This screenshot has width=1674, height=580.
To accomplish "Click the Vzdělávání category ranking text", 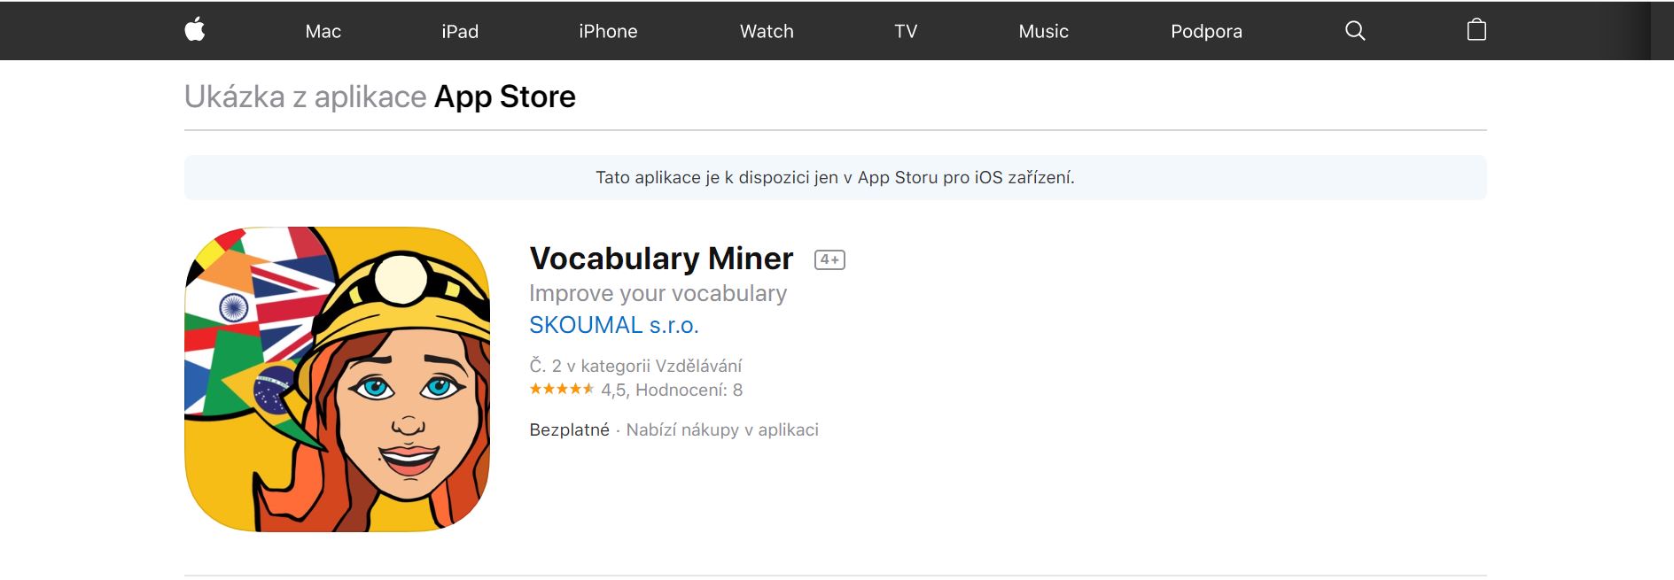I will [x=635, y=366].
